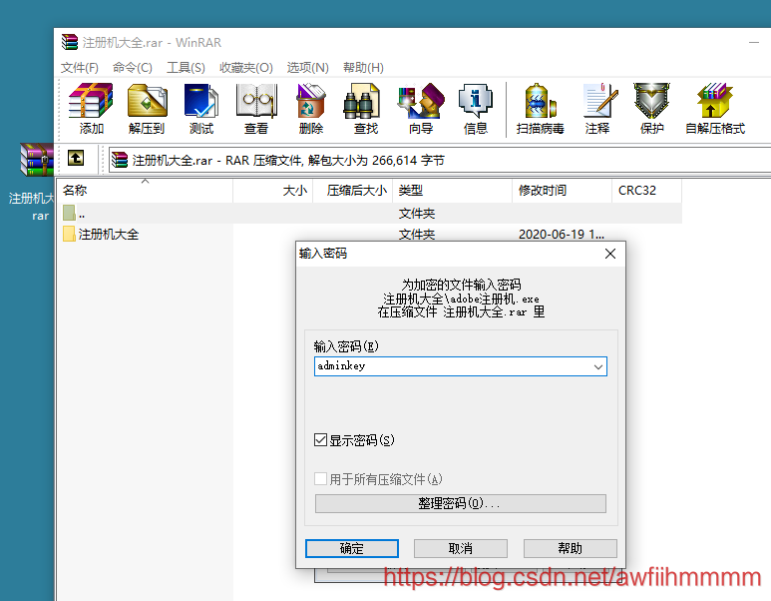Click the 2020-06-19 modified date cell
Image resolution: width=771 pixels, height=601 pixels.
[x=561, y=235]
